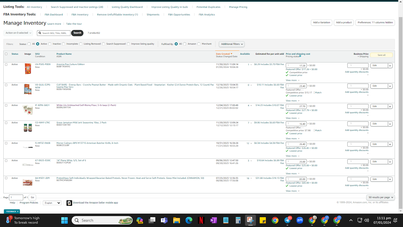The image size is (403, 227).
Task: Select the Listing Removed status filter
Action: (81, 44)
